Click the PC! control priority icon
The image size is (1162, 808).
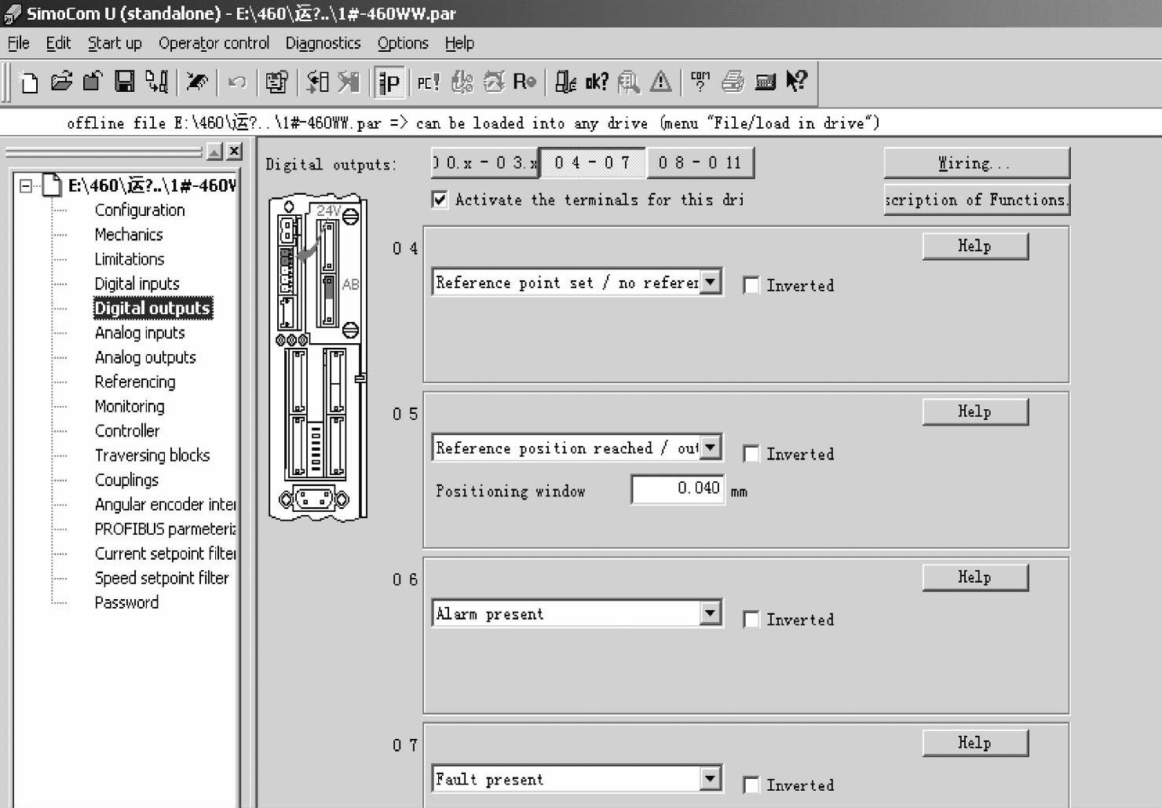[428, 82]
